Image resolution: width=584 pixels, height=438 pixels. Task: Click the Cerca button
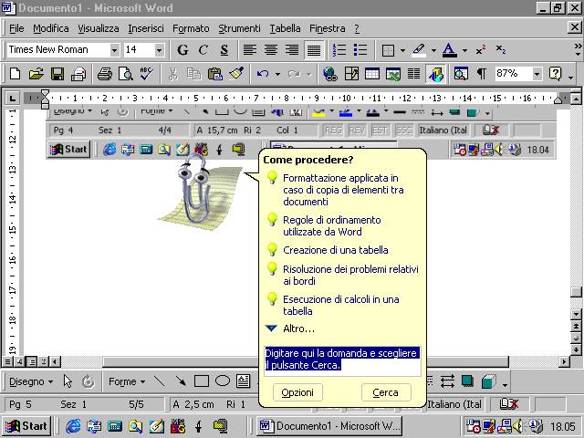[x=386, y=392]
